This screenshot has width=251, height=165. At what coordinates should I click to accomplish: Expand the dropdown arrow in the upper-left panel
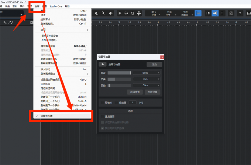[x=21, y=15]
